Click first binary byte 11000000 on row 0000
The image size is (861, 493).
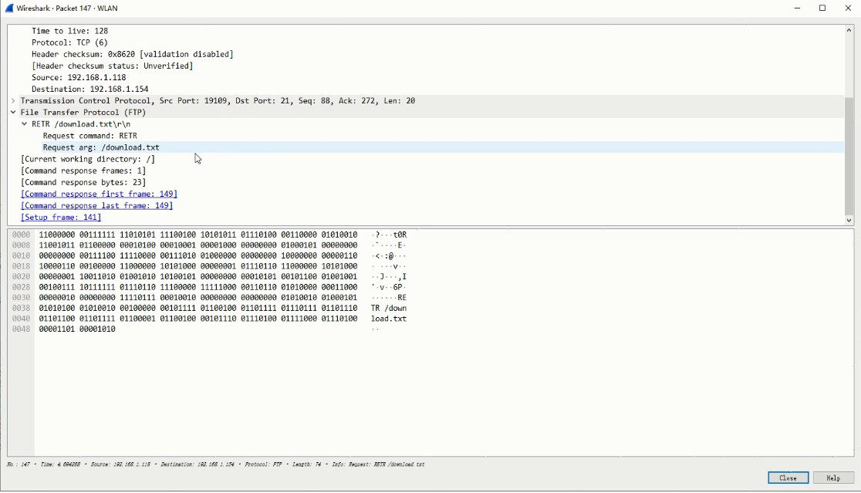coord(57,235)
